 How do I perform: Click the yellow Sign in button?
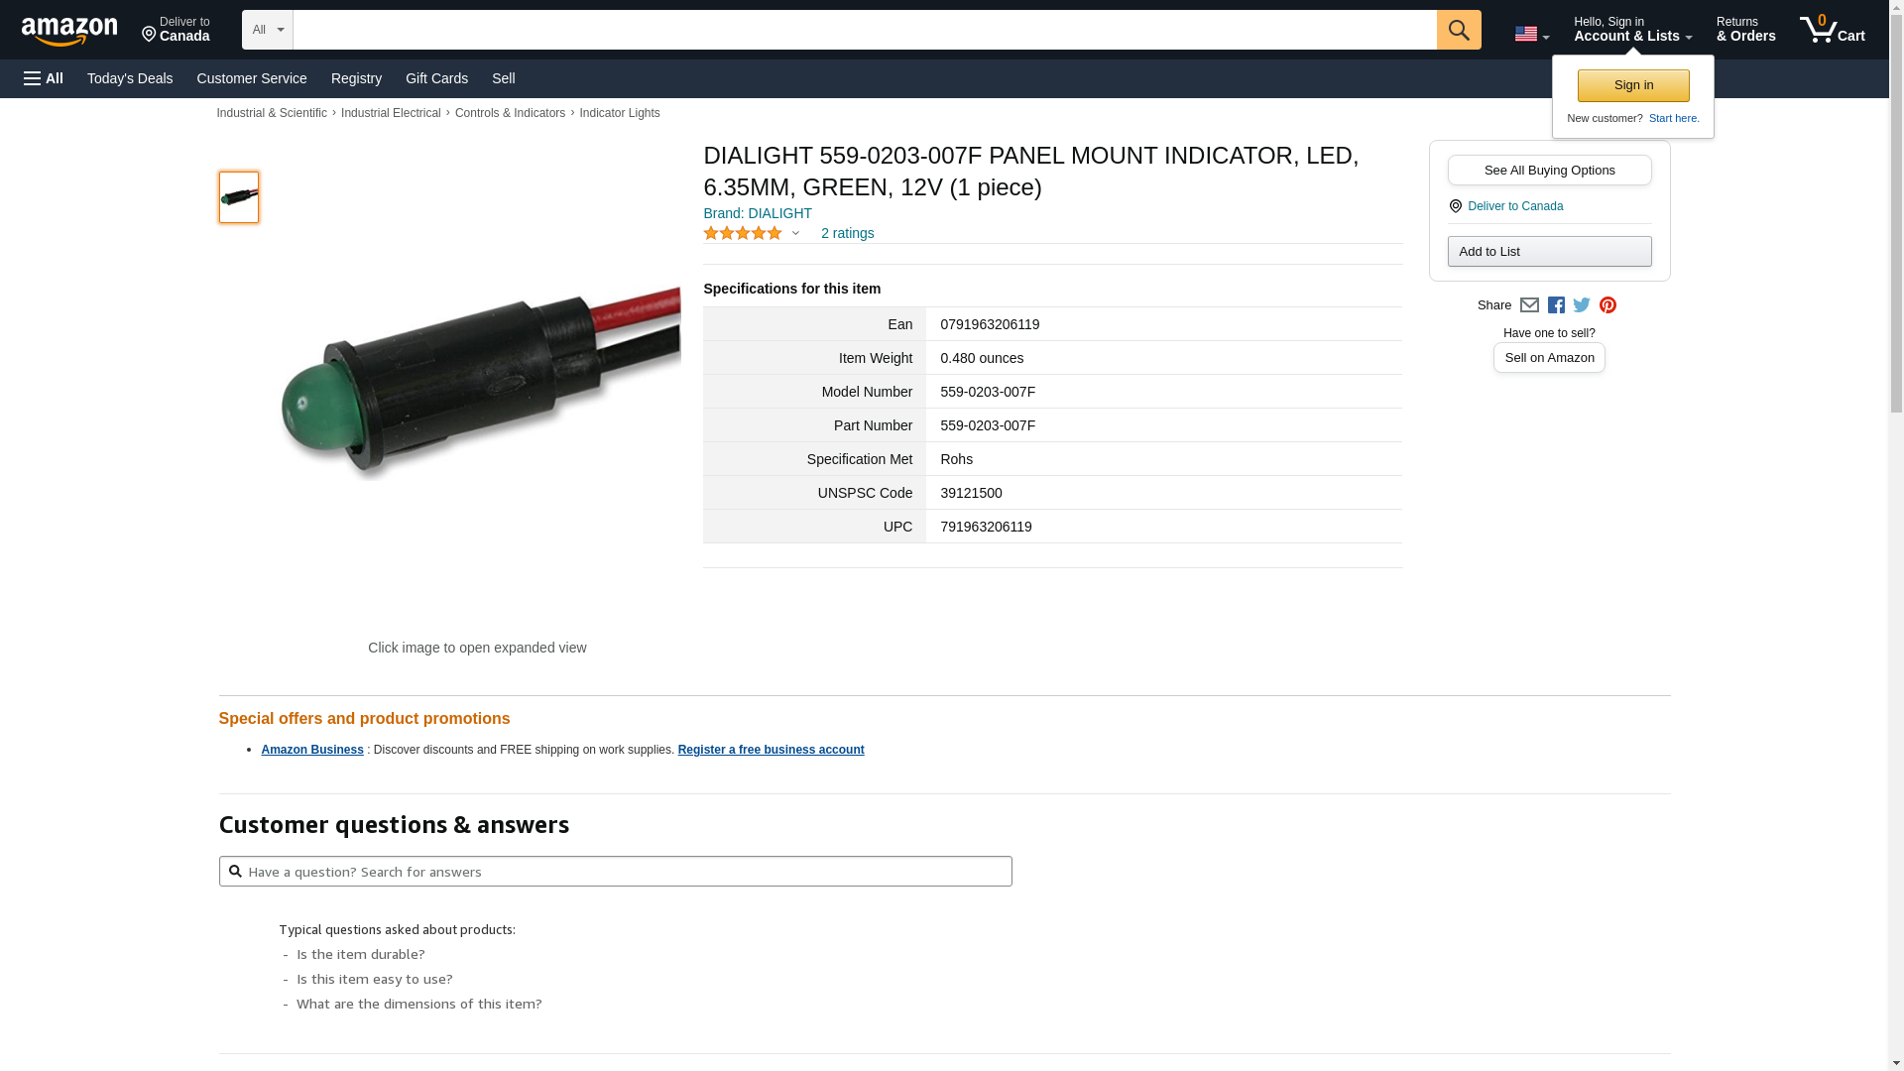click(1633, 85)
